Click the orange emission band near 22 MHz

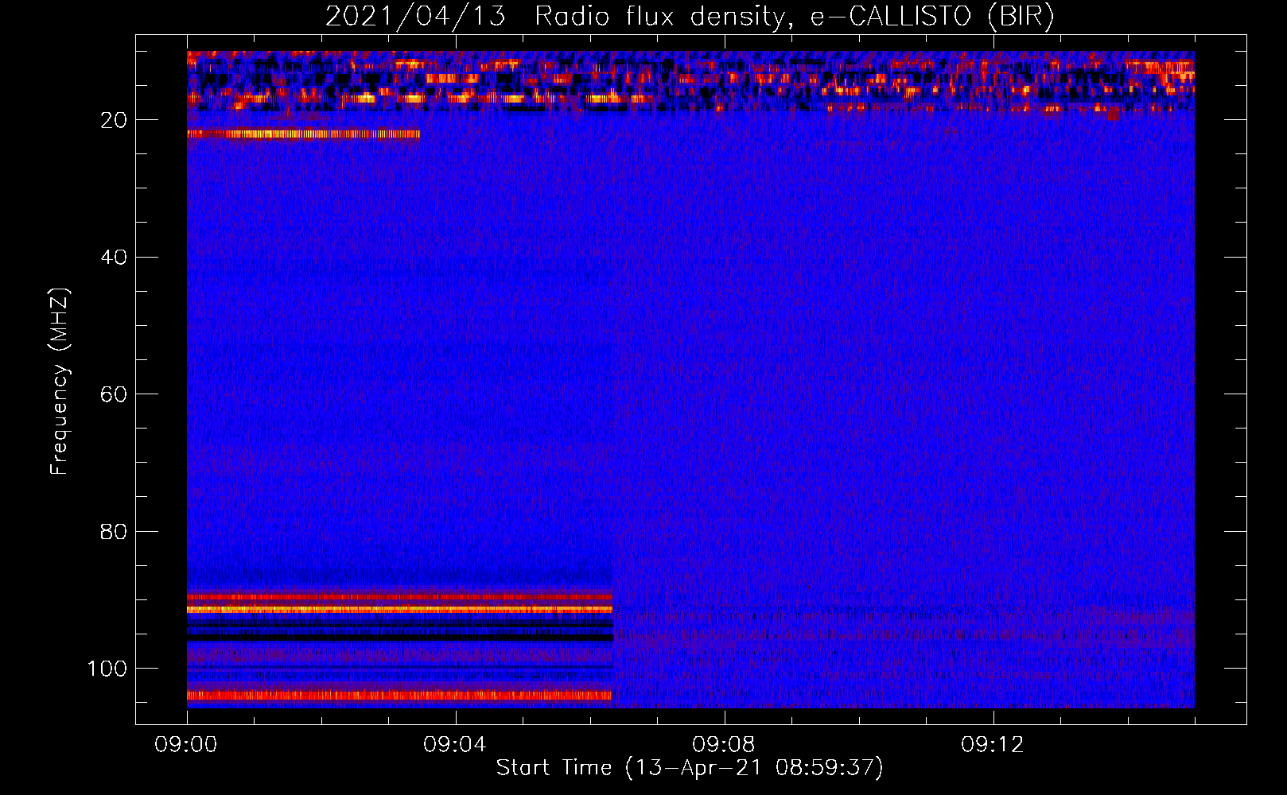(x=303, y=134)
